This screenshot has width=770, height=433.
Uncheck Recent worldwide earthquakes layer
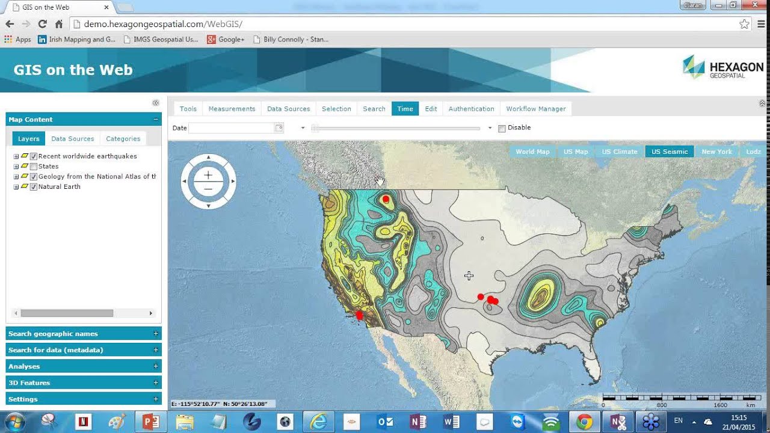coord(34,156)
